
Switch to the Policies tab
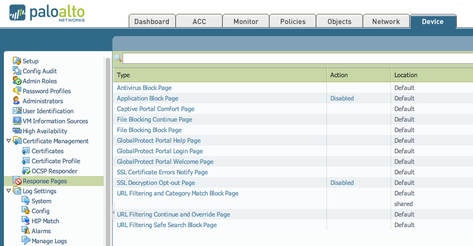click(x=292, y=22)
